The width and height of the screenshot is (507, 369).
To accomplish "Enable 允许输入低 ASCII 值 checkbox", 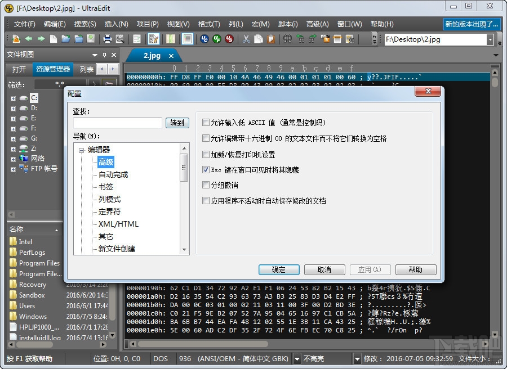I will pos(206,123).
